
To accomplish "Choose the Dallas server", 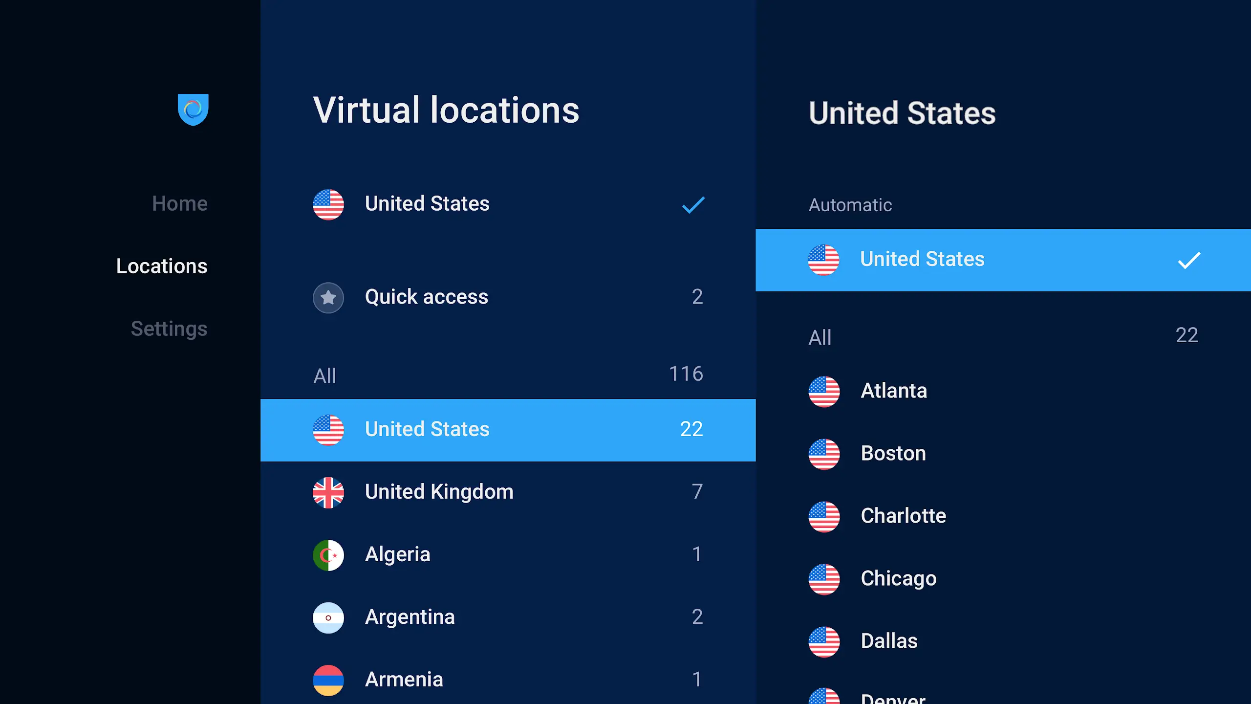I will (x=888, y=641).
